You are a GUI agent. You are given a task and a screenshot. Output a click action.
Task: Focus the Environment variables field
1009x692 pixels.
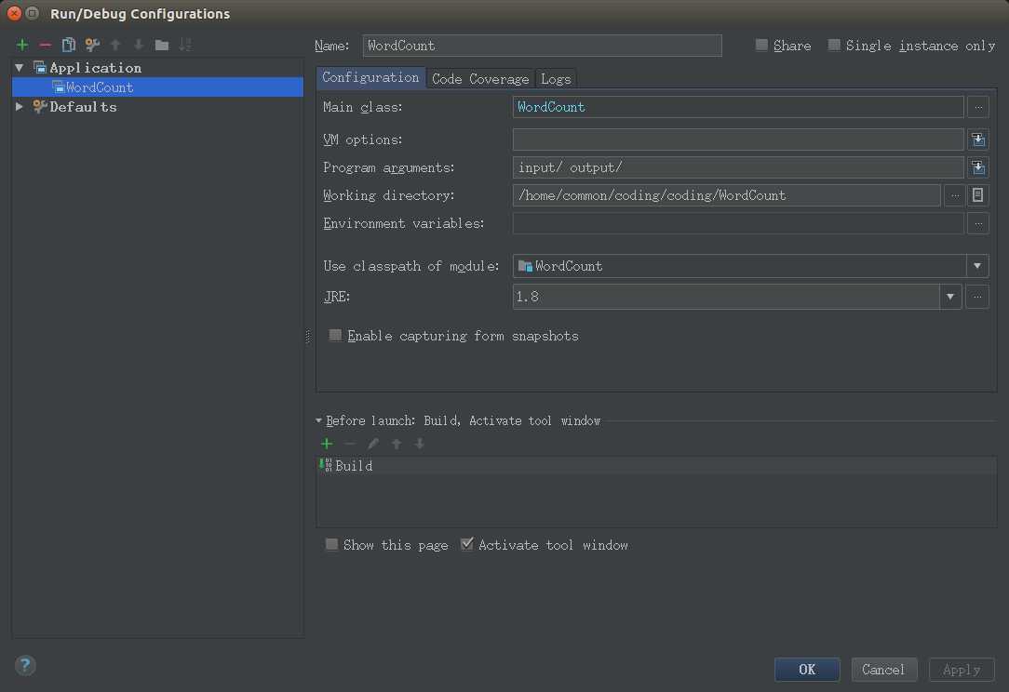point(738,224)
